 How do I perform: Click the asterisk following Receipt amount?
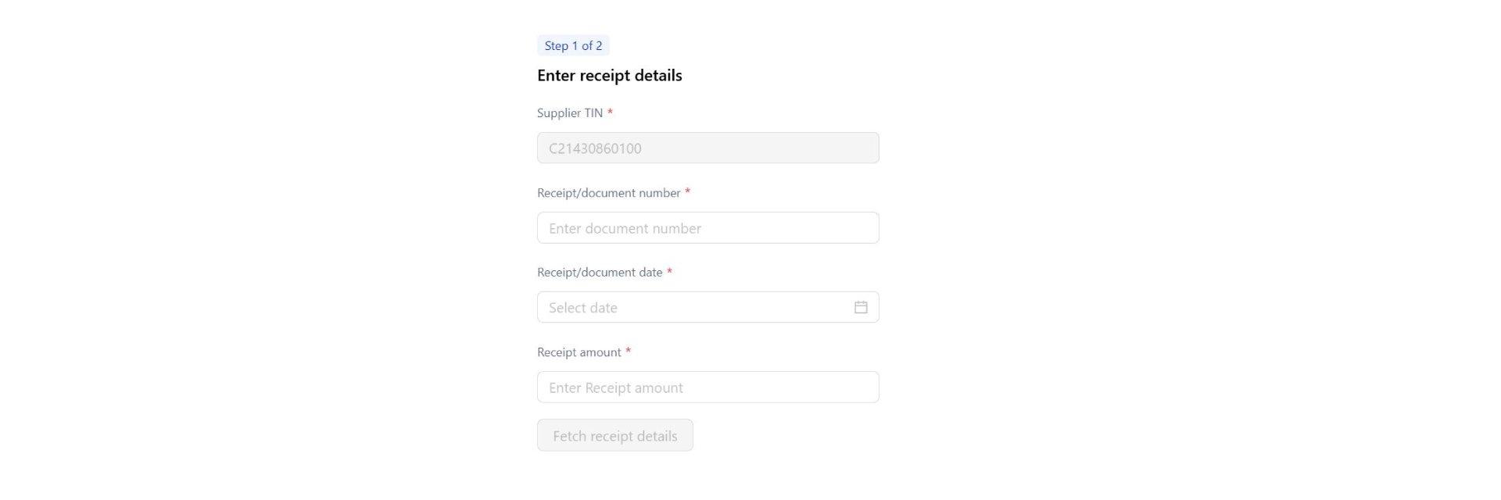coord(628,352)
